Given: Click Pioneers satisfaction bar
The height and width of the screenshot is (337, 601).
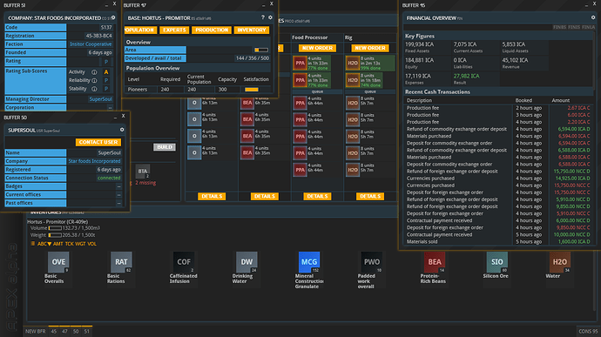Looking at the screenshot, I should [x=252, y=90].
